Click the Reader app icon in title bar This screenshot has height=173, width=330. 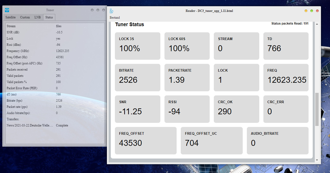coord(112,11)
